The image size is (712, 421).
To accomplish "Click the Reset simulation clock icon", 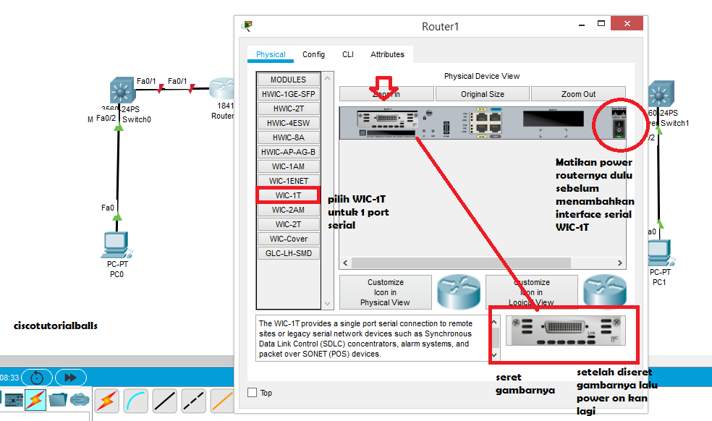I will [37, 377].
